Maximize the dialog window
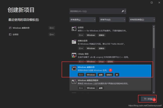 [x=152, y=2]
